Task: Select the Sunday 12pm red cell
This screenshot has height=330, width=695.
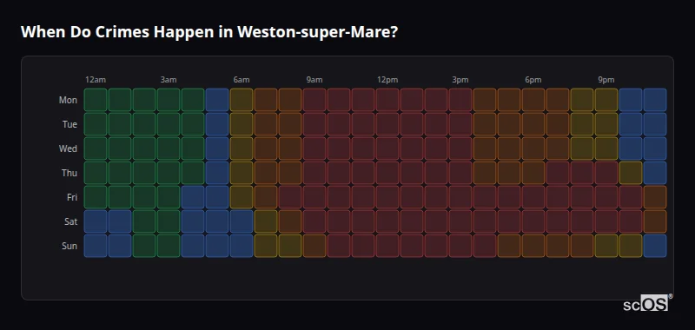Action: (x=387, y=246)
